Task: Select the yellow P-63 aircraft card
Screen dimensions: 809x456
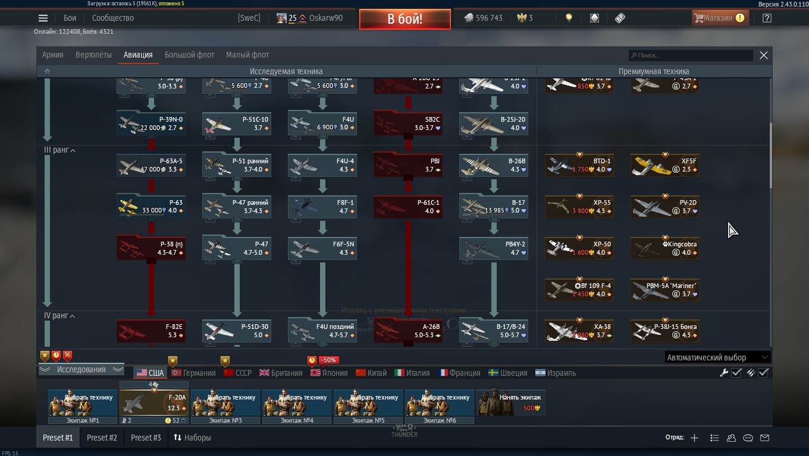Action: coord(151,207)
